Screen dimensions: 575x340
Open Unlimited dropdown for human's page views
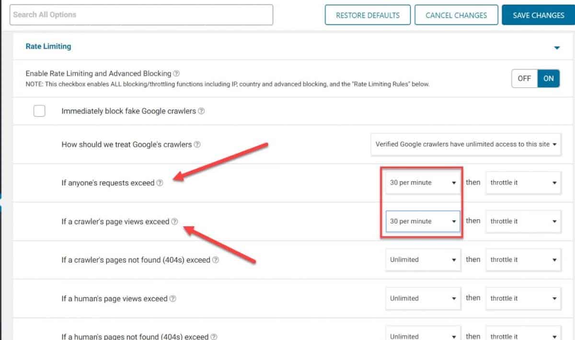423,298
